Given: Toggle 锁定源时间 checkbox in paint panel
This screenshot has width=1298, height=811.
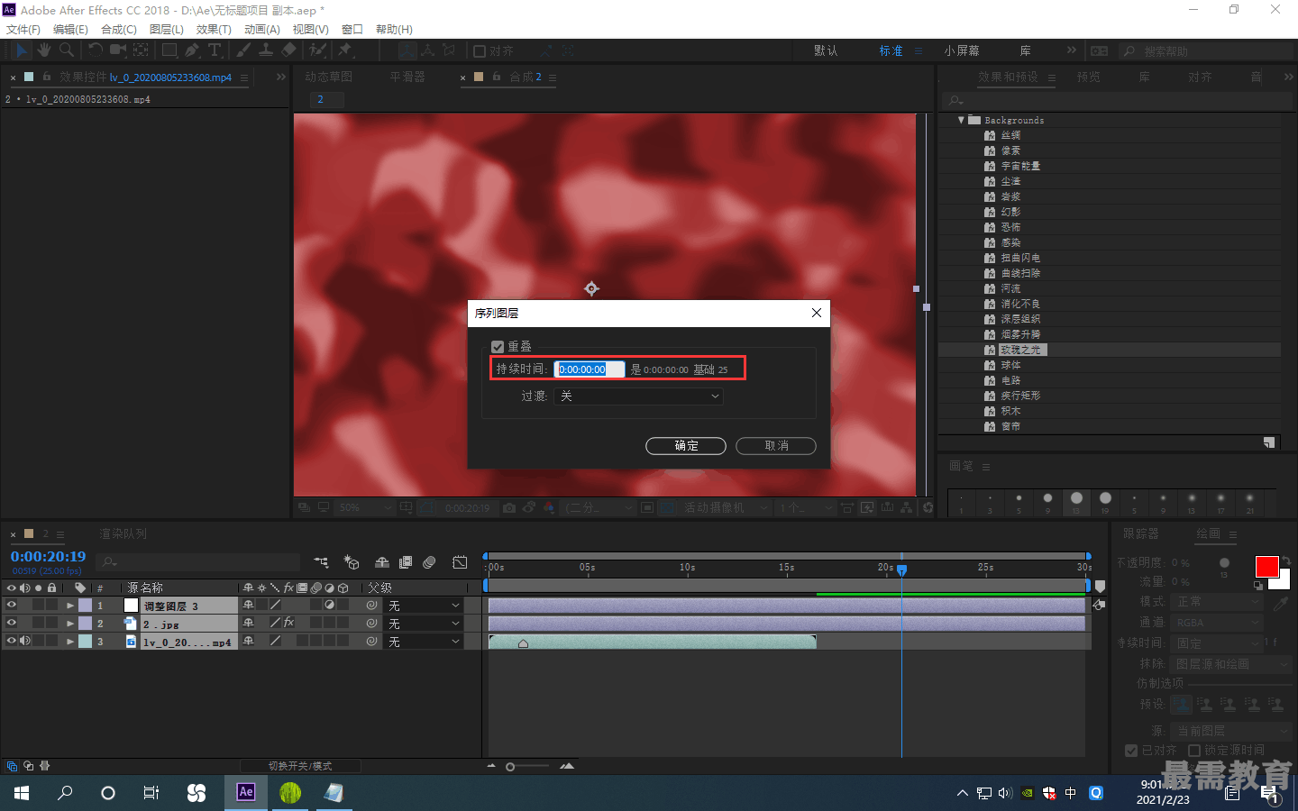Looking at the screenshot, I should (x=1194, y=751).
